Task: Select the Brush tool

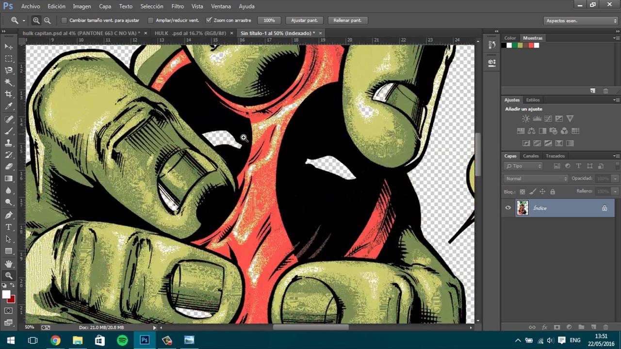Action: [9, 131]
